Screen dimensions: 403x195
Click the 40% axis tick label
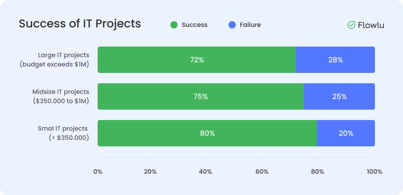(x=205, y=172)
